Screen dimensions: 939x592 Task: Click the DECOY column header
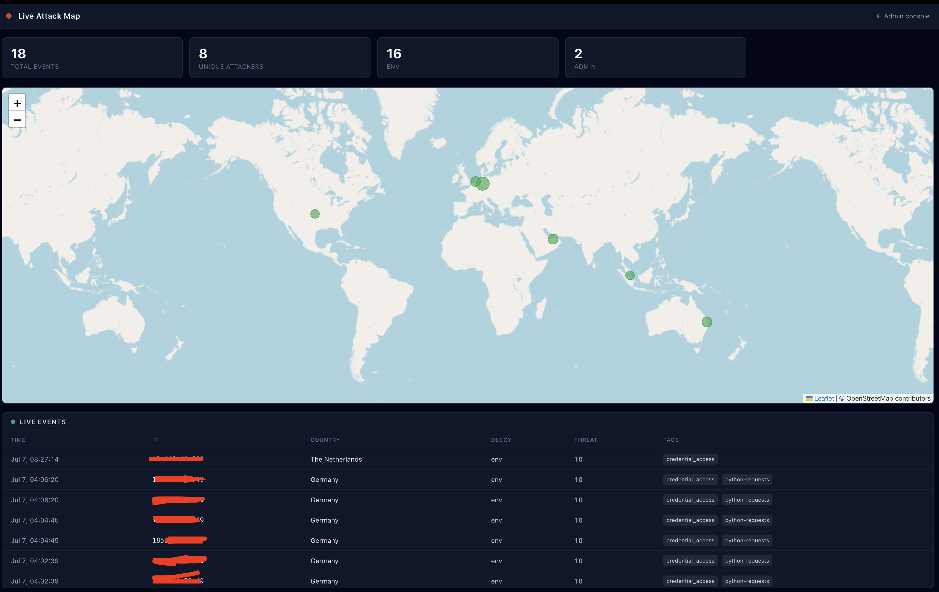tap(501, 440)
